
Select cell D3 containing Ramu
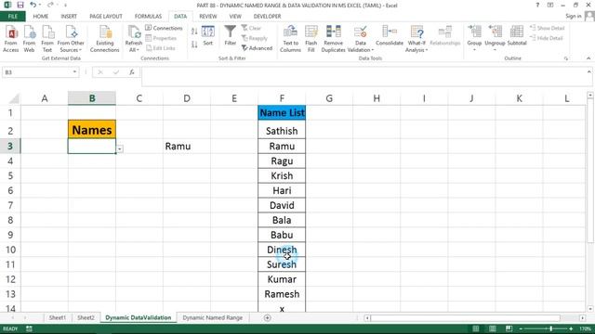click(x=187, y=147)
